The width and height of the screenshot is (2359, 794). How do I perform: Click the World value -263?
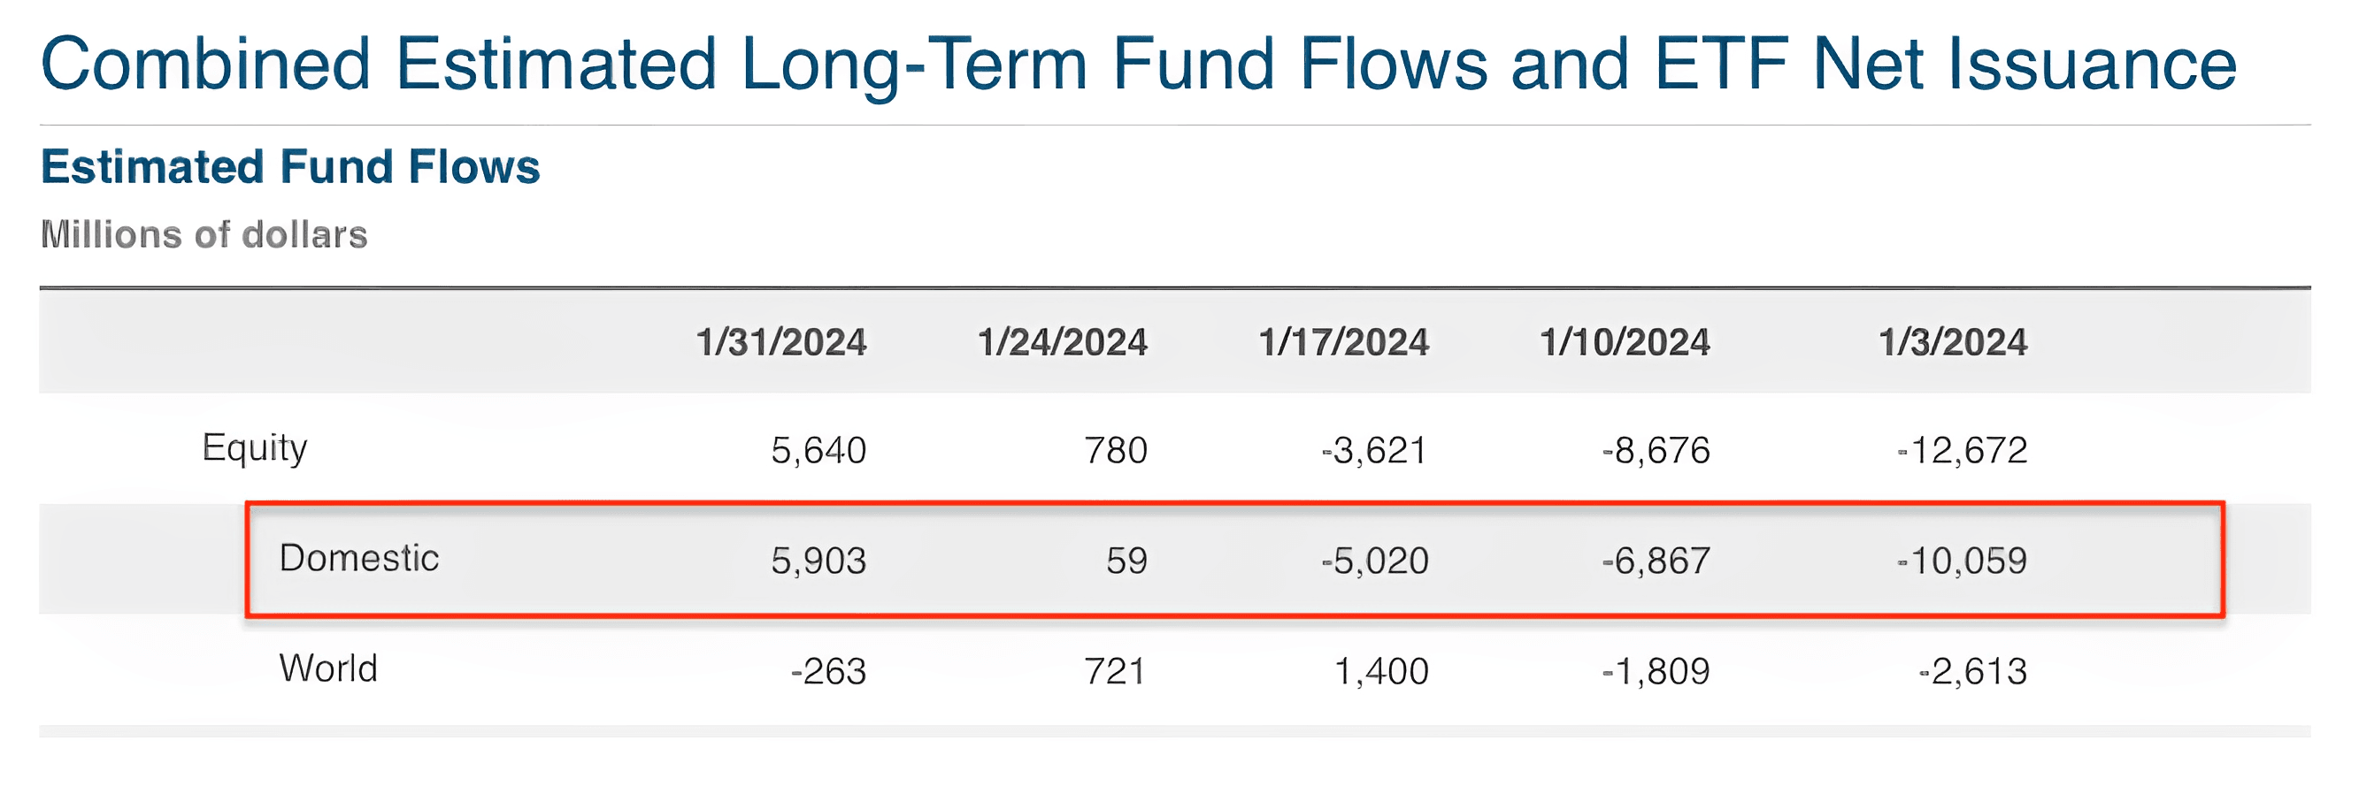click(x=828, y=672)
